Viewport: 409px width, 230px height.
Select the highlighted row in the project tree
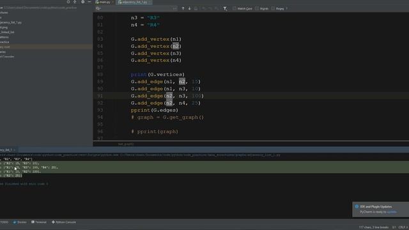click(x=46, y=47)
